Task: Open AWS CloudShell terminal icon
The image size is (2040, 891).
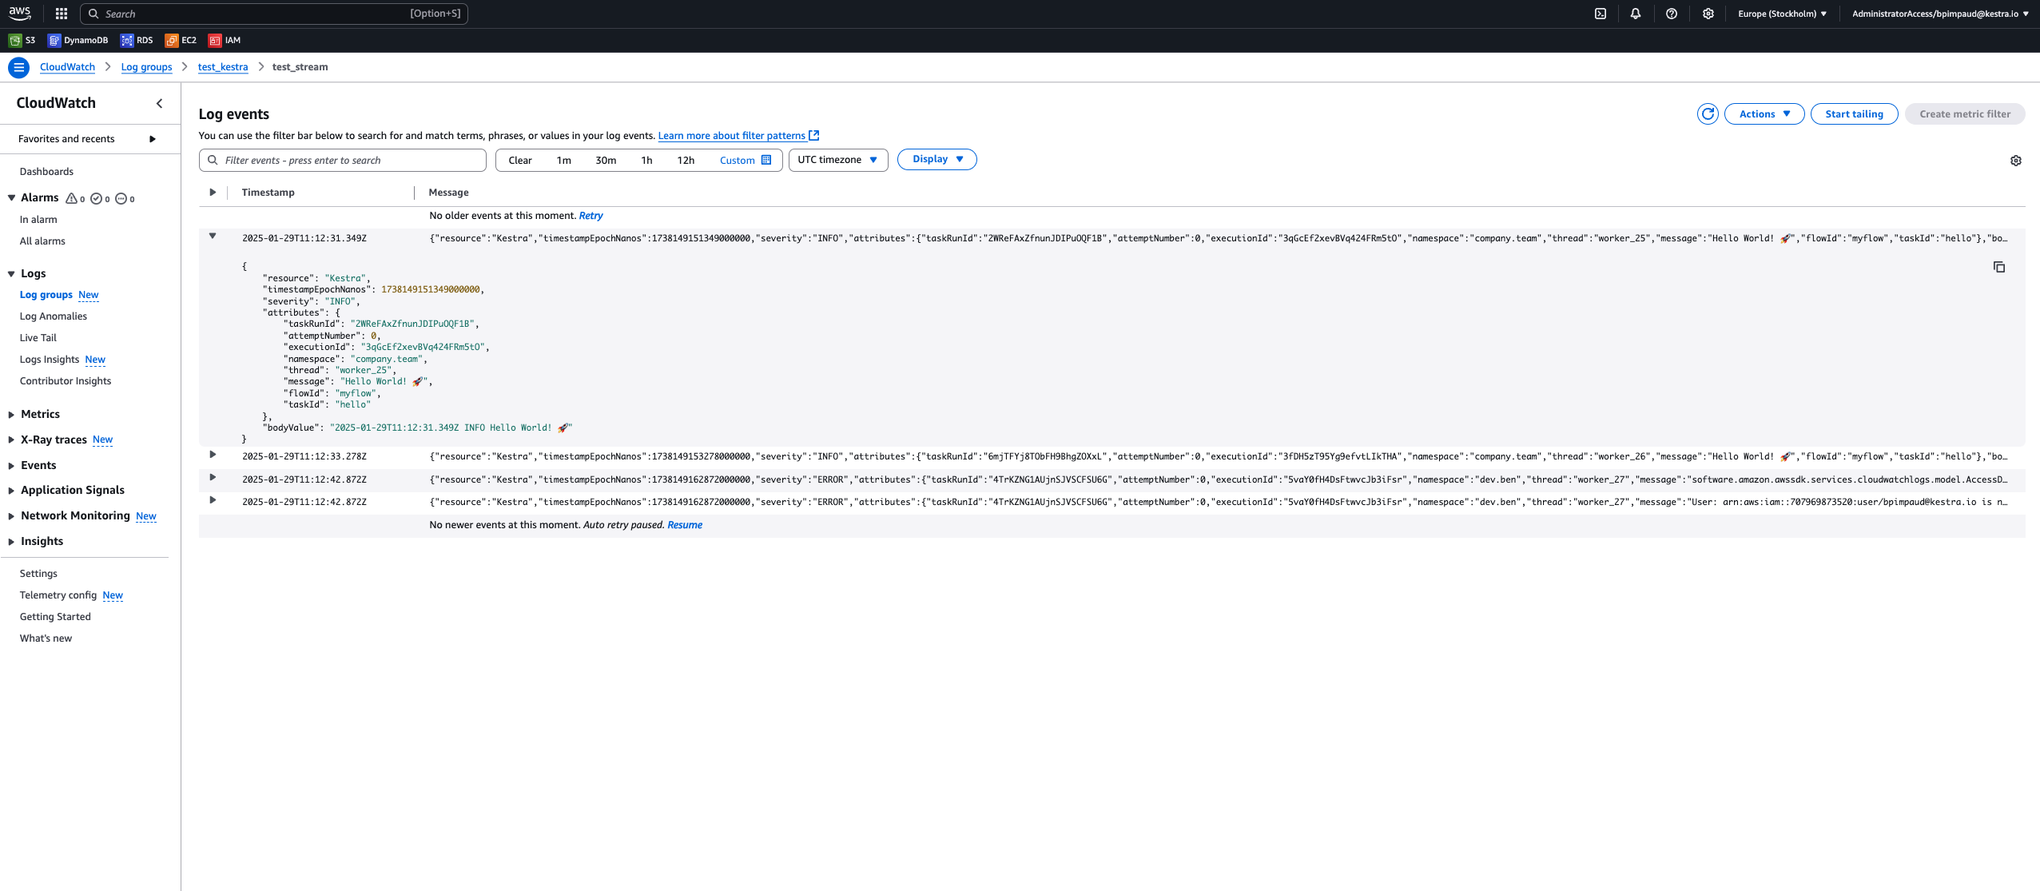Action: point(1601,13)
